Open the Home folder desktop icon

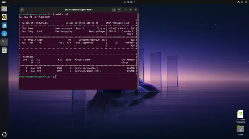point(240,131)
